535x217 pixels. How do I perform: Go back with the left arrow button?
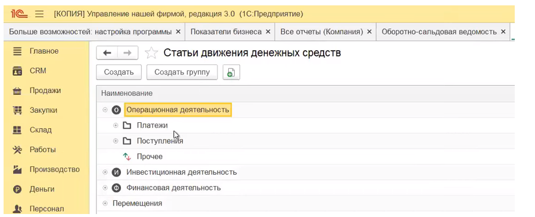[107, 53]
